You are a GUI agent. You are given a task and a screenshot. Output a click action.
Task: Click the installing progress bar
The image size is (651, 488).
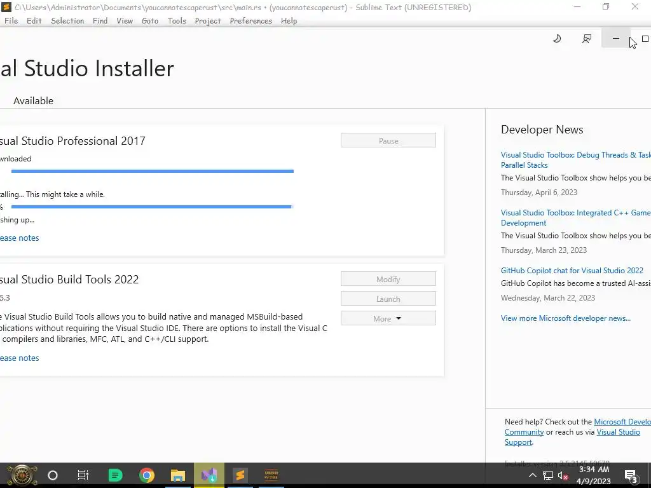coord(153,207)
